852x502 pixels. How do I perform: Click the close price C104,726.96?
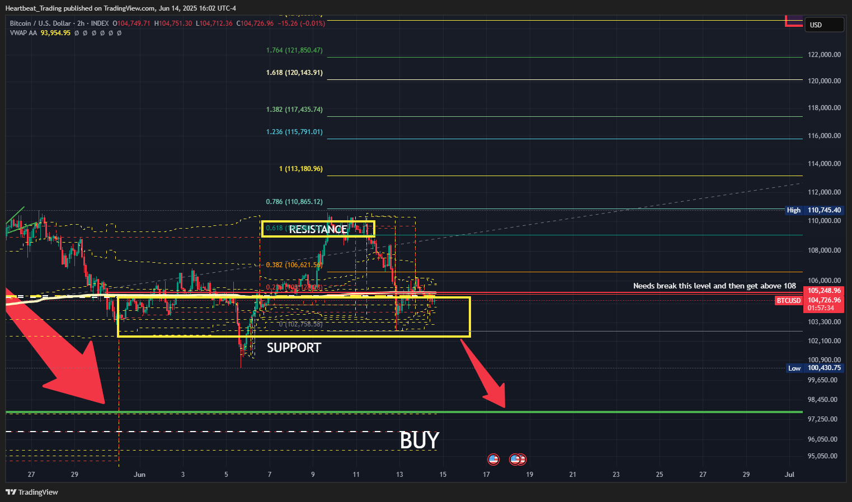[x=255, y=23]
